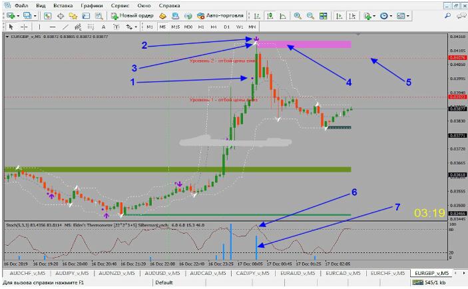Image resolution: width=468 pixels, height=289 pixels.
Task: Switch chart to line chart mode
Action: pyautogui.click(x=283, y=16)
